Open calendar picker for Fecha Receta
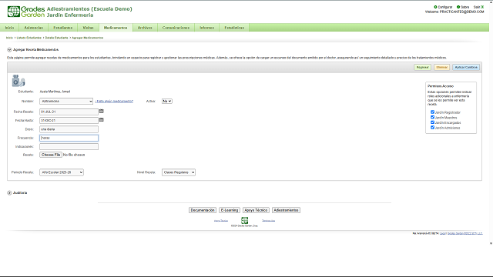The height and width of the screenshot is (277, 493). pyautogui.click(x=101, y=111)
